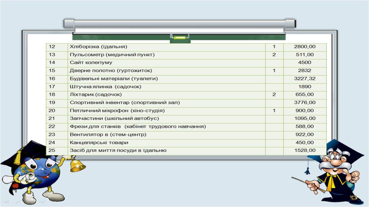This screenshot has height=207, width=369.
Task: Click quantity 1 in Петличний мікрофон row
Action: pyautogui.click(x=274, y=111)
